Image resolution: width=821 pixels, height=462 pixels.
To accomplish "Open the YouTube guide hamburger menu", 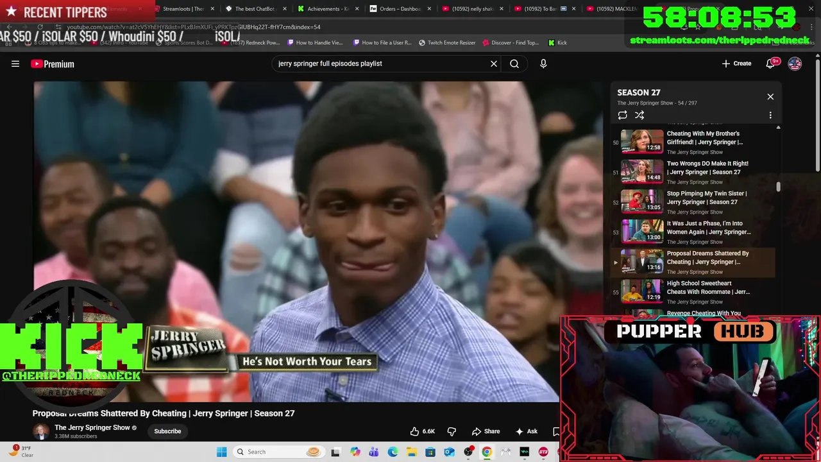I will click(15, 64).
